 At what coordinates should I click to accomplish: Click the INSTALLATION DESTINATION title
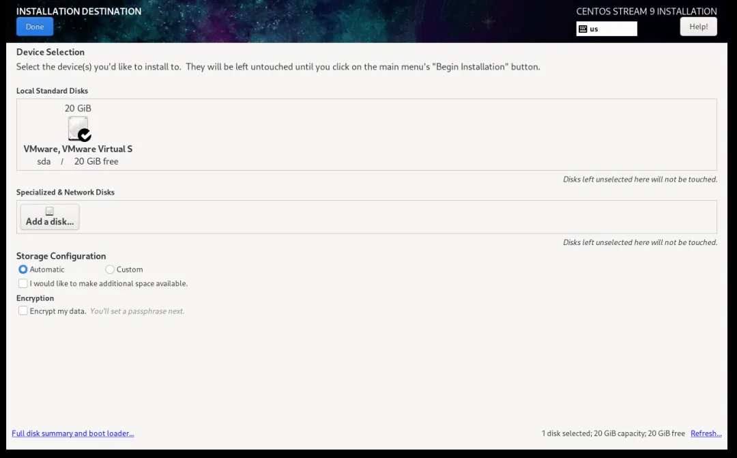(x=79, y=12)
